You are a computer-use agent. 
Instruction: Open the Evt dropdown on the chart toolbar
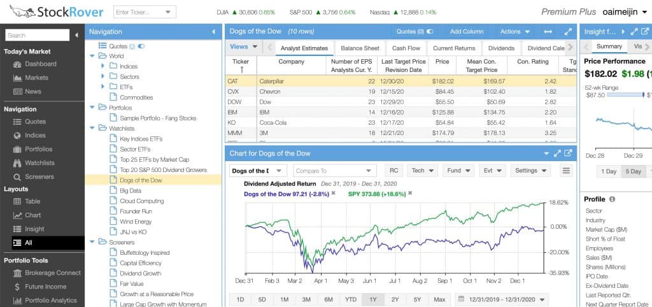[x=492, y=171]
